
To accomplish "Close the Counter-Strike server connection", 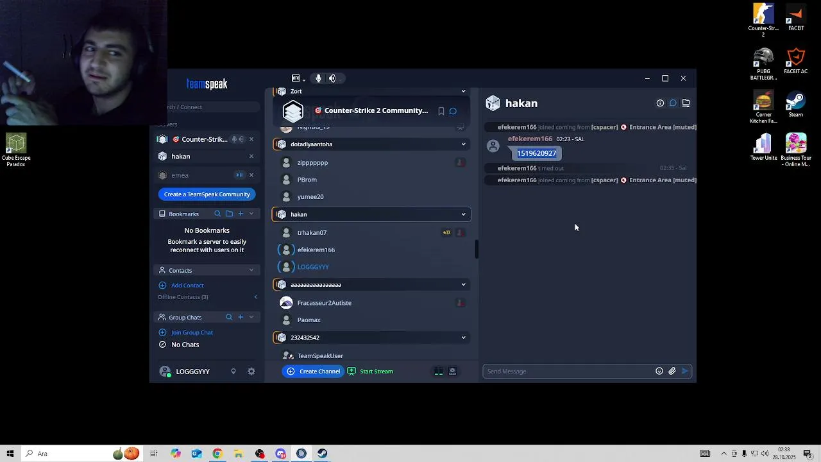I will point(251,139).
